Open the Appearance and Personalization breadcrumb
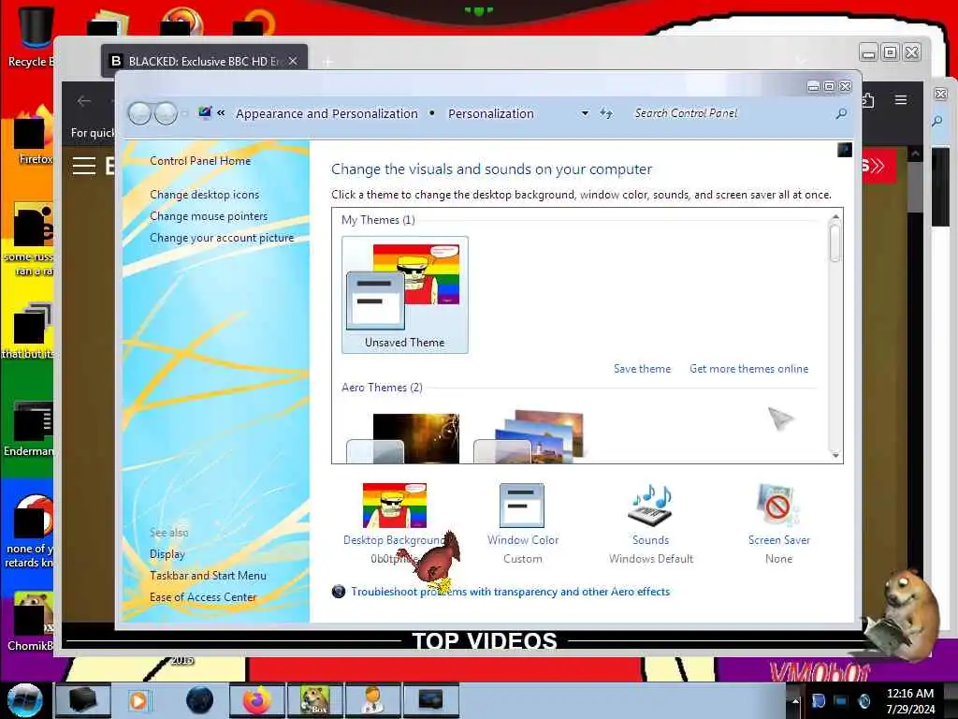 [327, 113]
